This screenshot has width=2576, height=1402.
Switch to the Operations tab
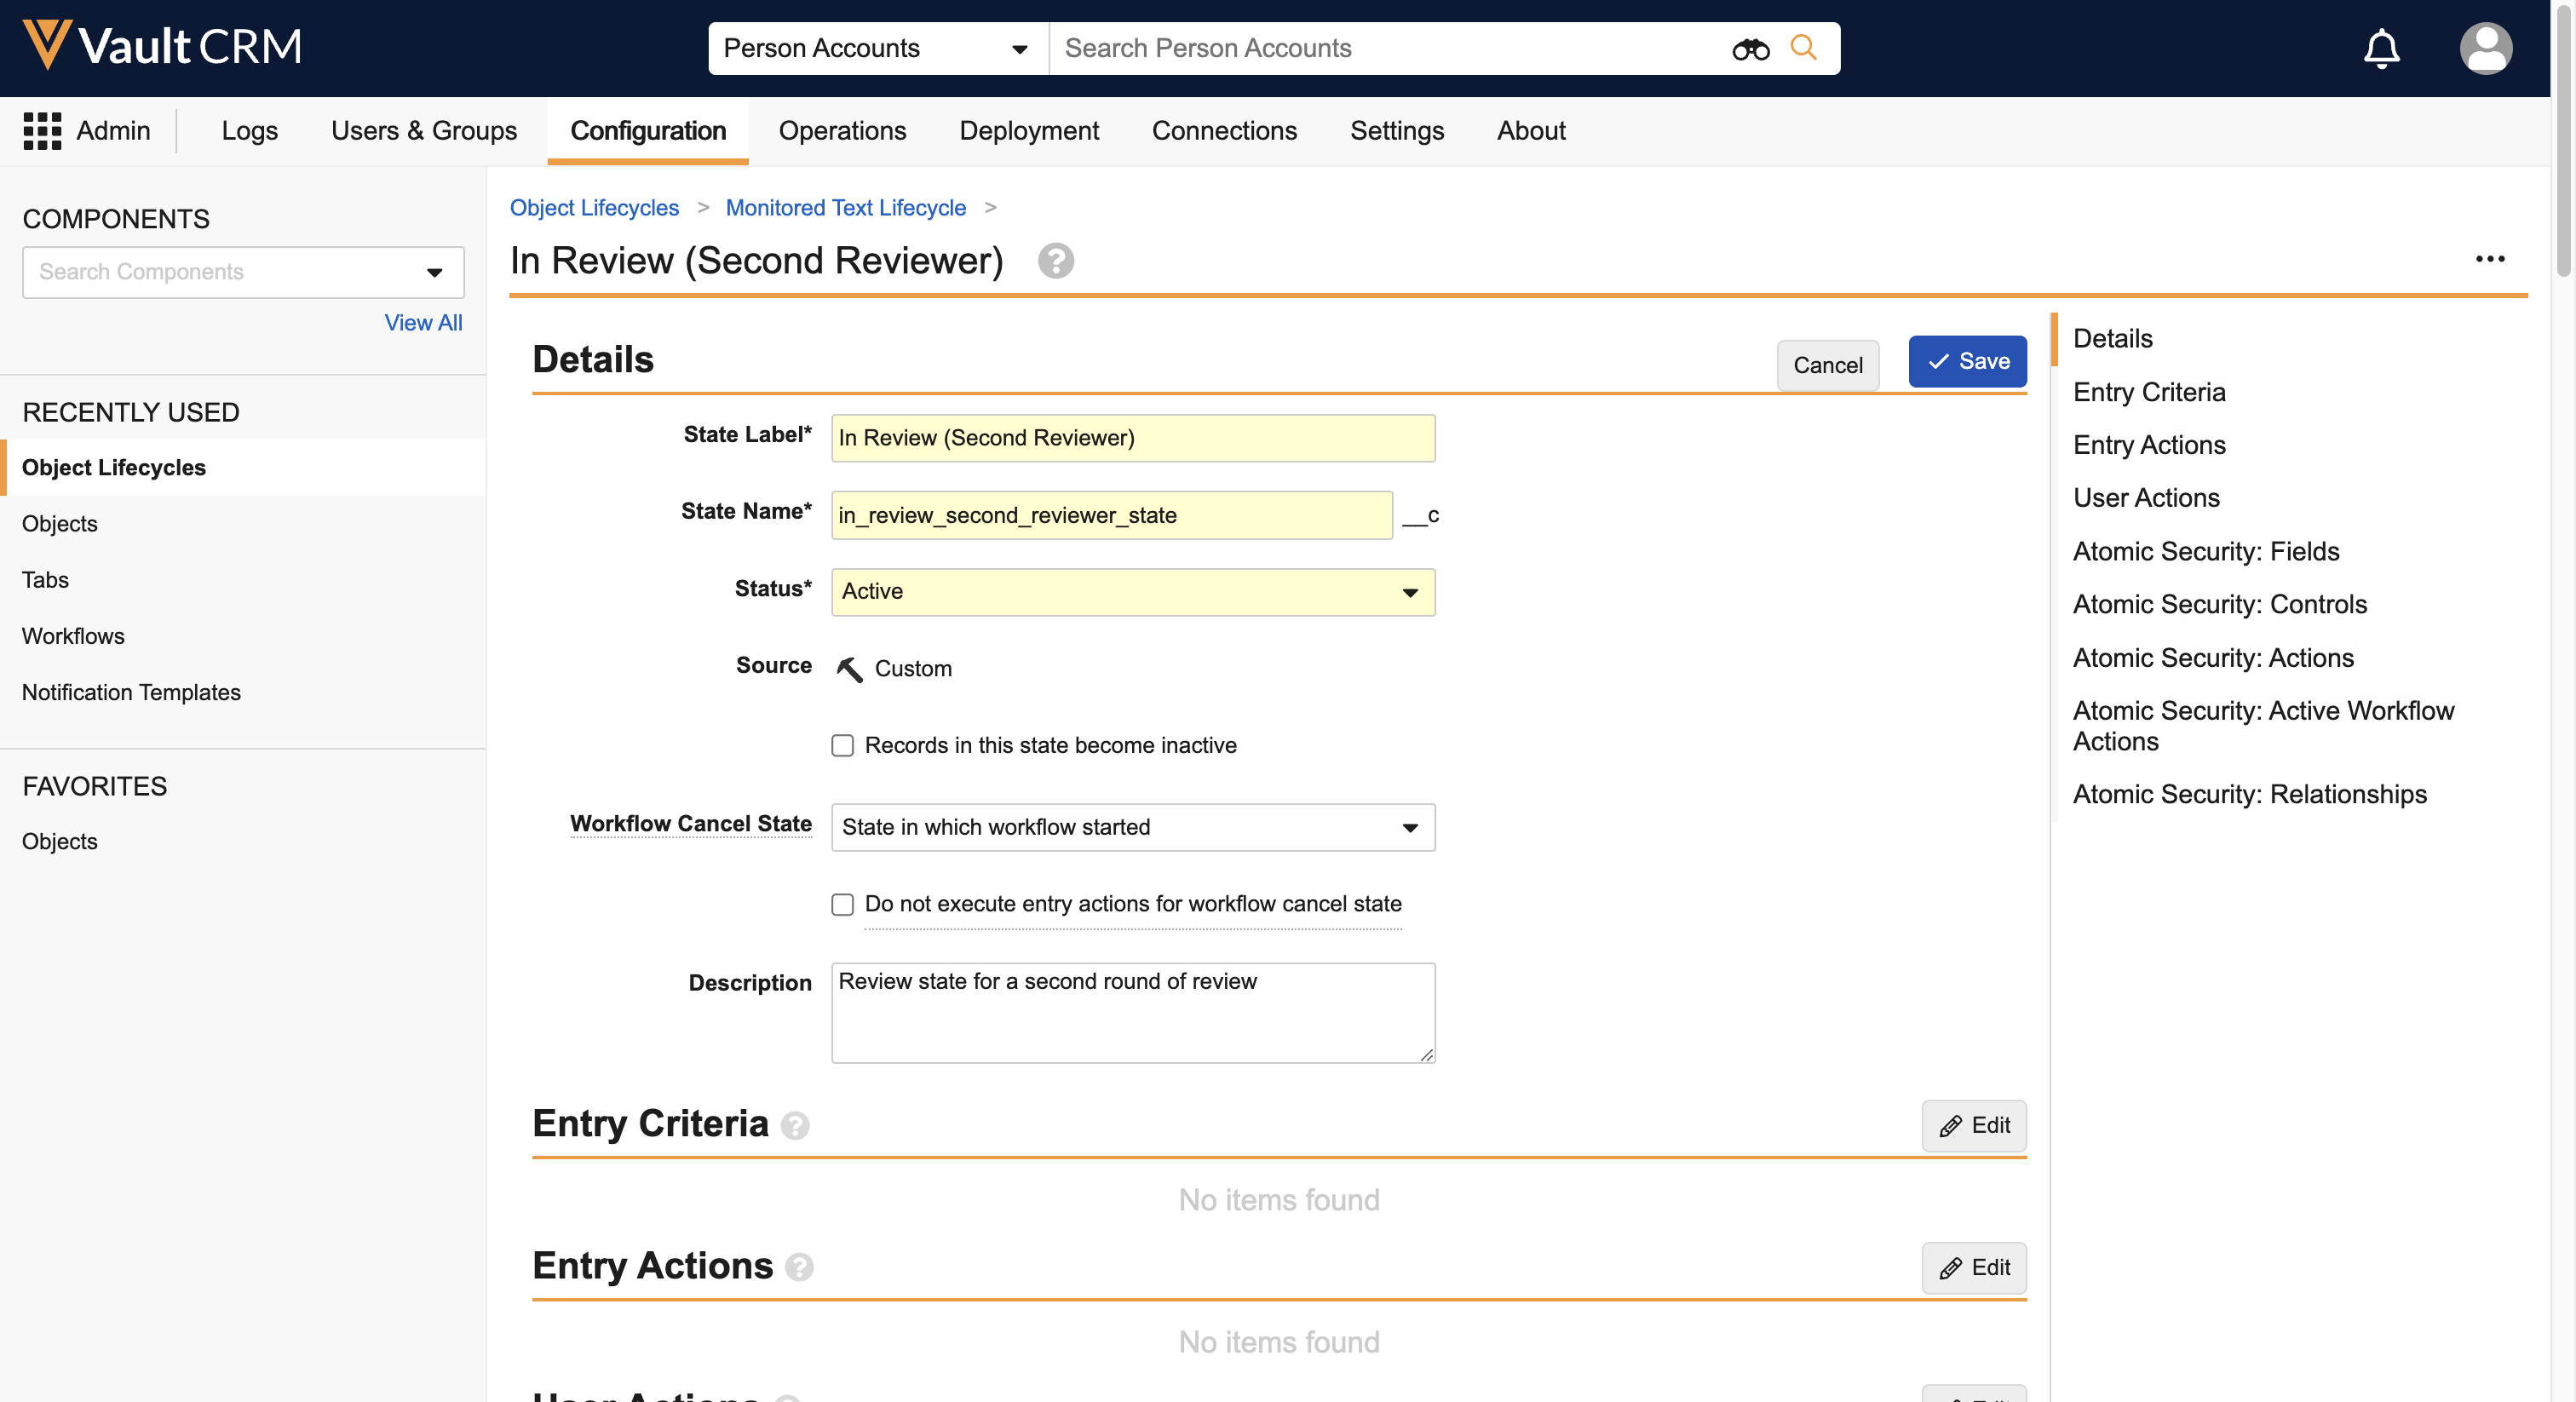coord(842,131)
